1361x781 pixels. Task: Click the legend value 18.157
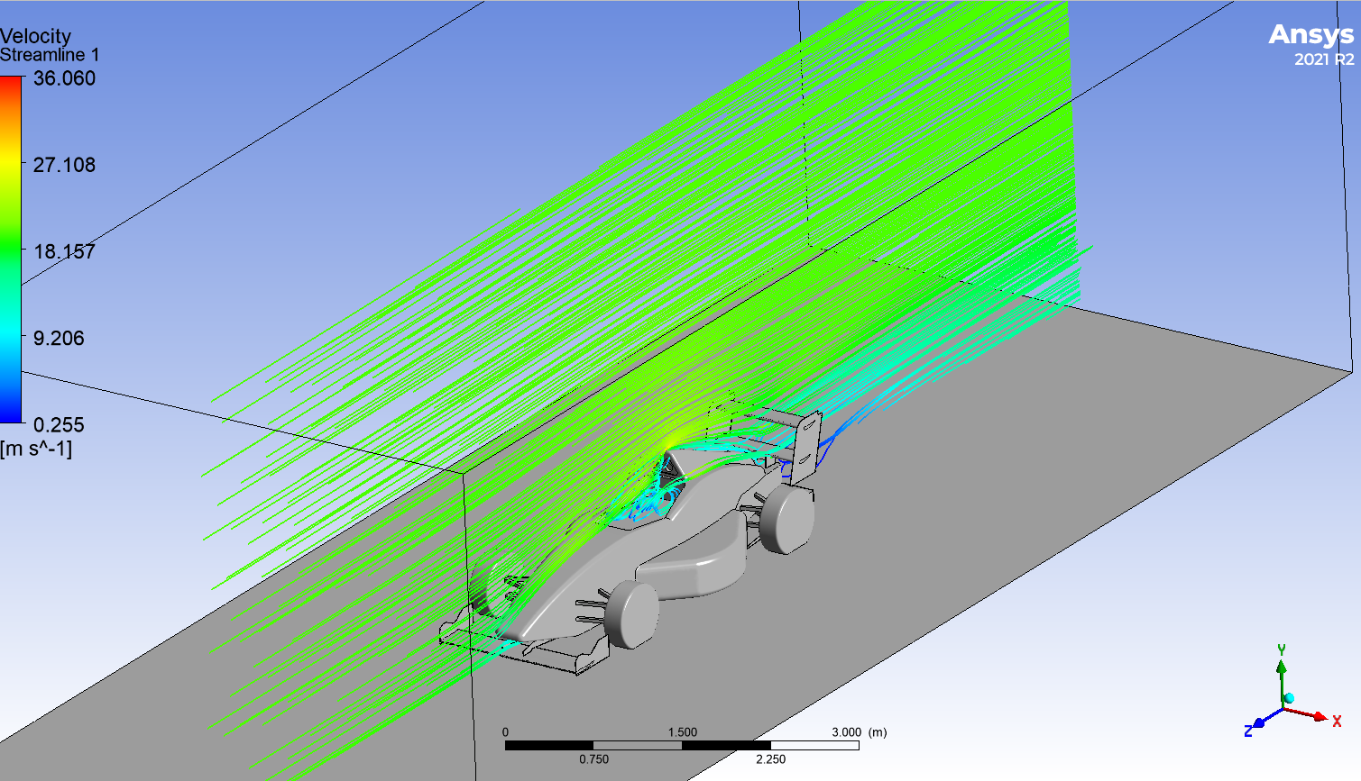[64, 251]
